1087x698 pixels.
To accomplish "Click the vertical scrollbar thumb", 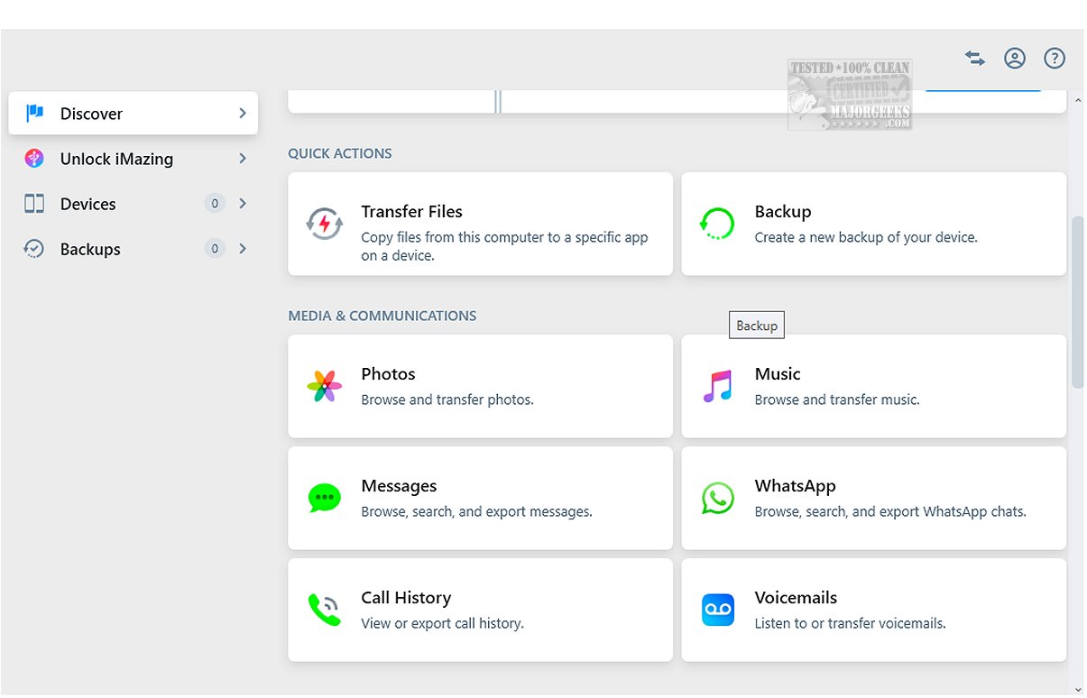I will [x=1077, y=302].
